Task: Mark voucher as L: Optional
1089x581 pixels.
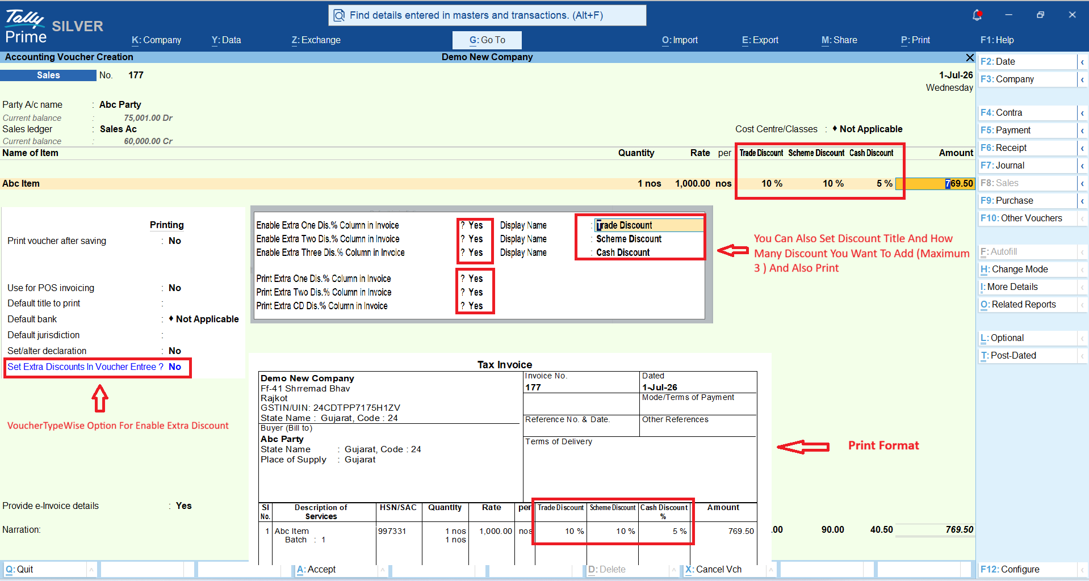Action: tap(1027, 338)
